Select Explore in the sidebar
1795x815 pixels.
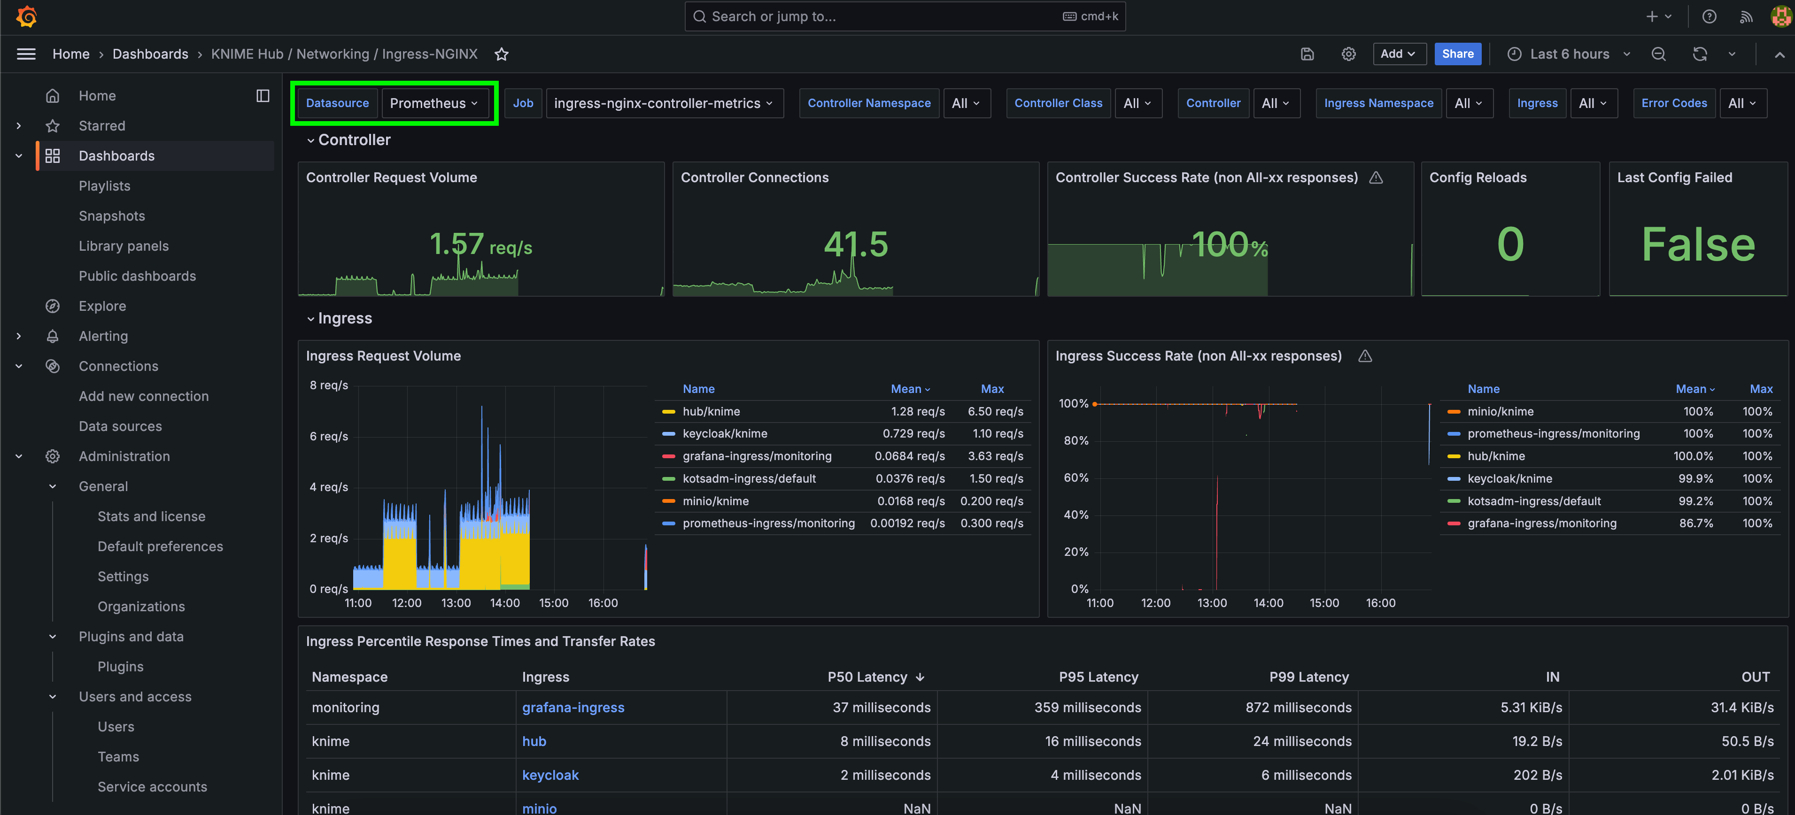pyautogui.click(x=102, y=305)
